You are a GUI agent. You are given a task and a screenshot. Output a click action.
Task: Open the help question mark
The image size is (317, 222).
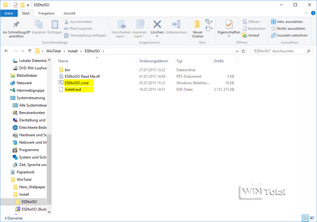pyautogui.click(x=313, y=13)
